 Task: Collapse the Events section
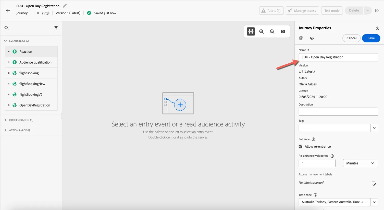click(5, 41)
